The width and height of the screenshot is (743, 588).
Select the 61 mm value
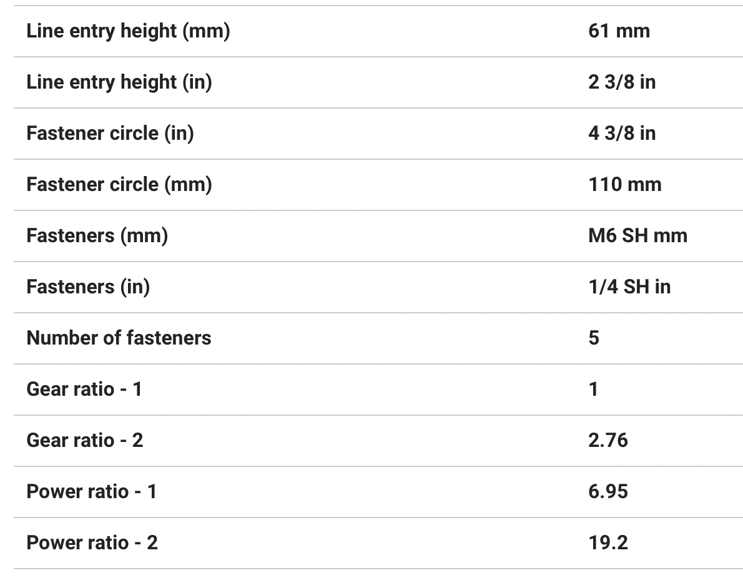[x=619, y=31]
